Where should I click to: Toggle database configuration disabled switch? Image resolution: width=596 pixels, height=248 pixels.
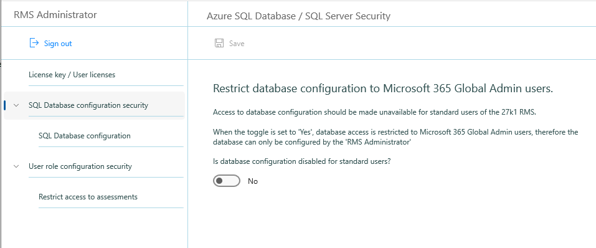(x=227, y=181)
